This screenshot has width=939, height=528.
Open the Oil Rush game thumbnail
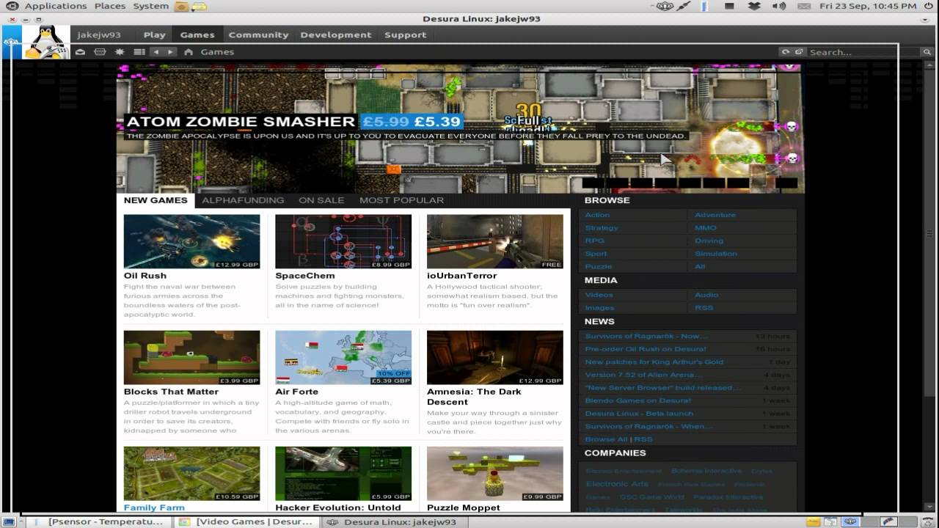191,241
